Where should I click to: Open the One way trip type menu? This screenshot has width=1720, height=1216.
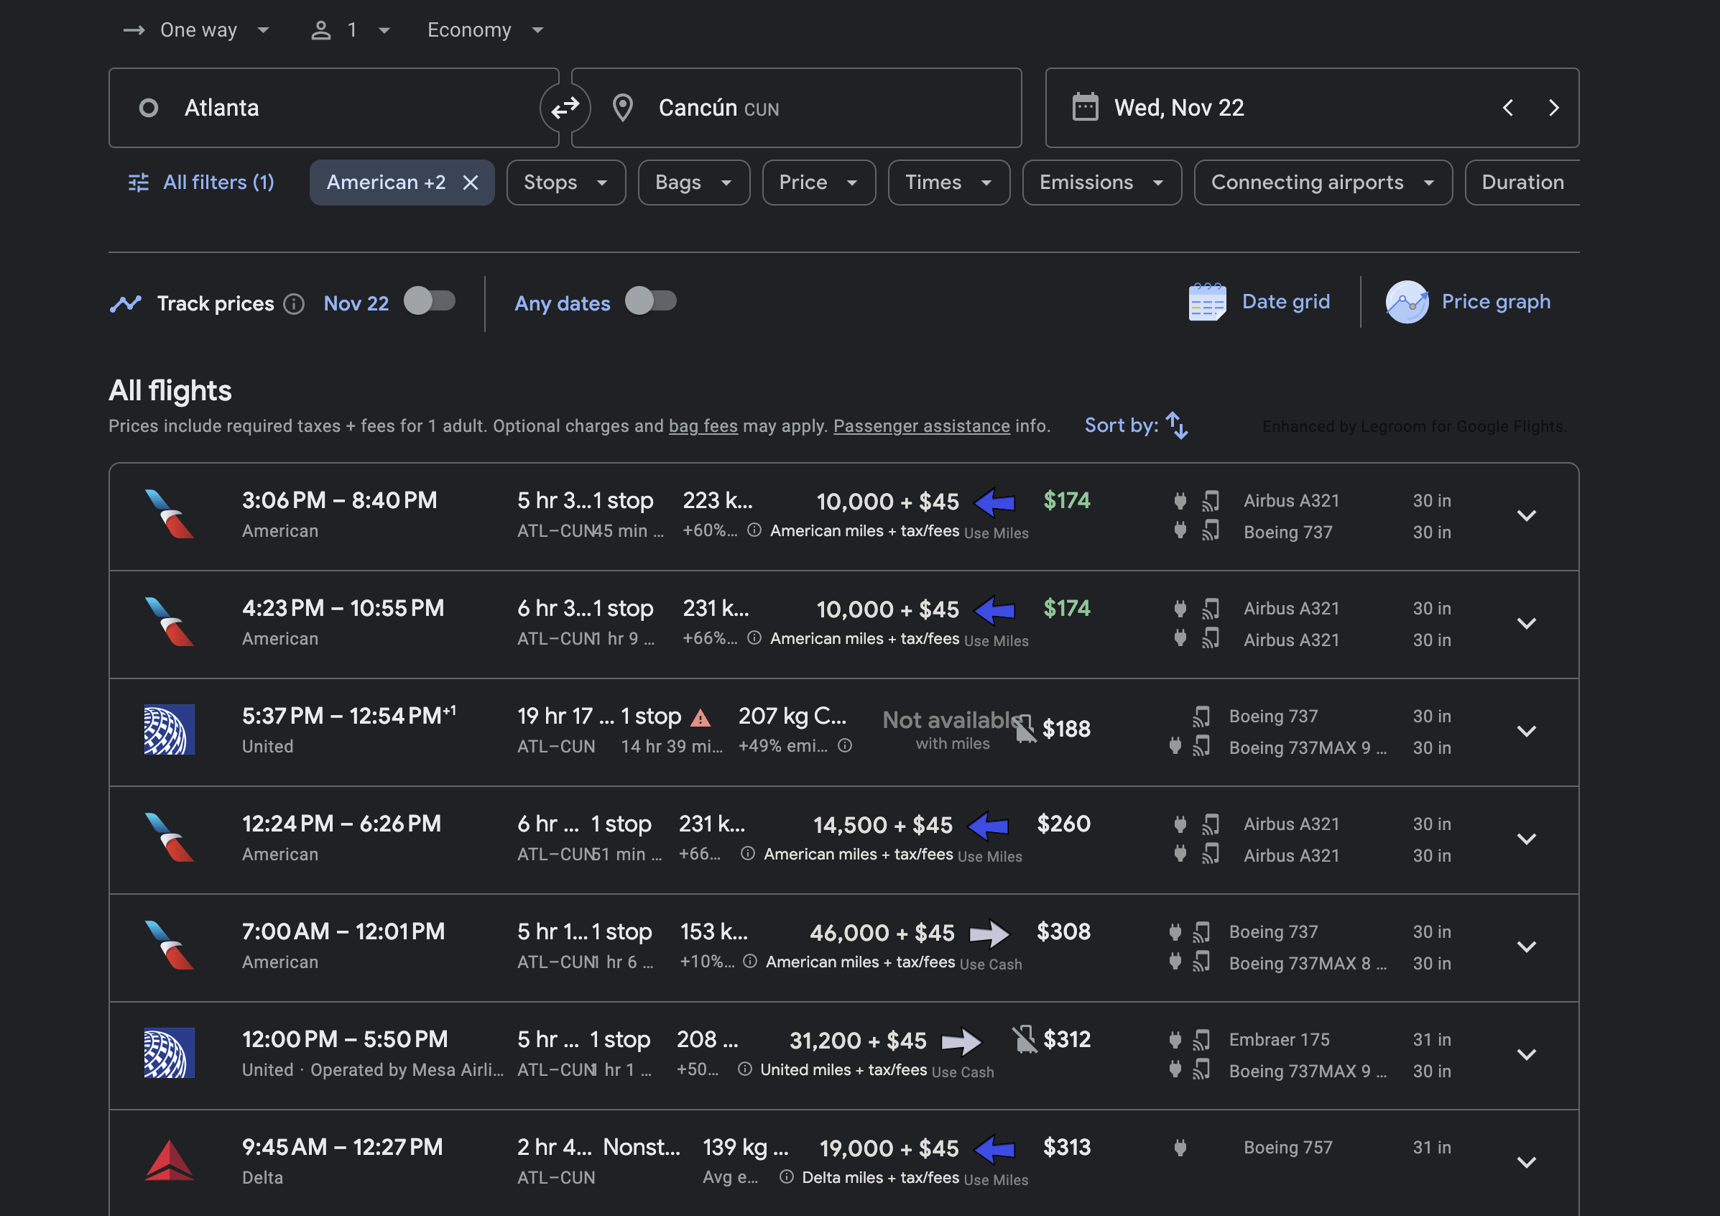(198, 30)
